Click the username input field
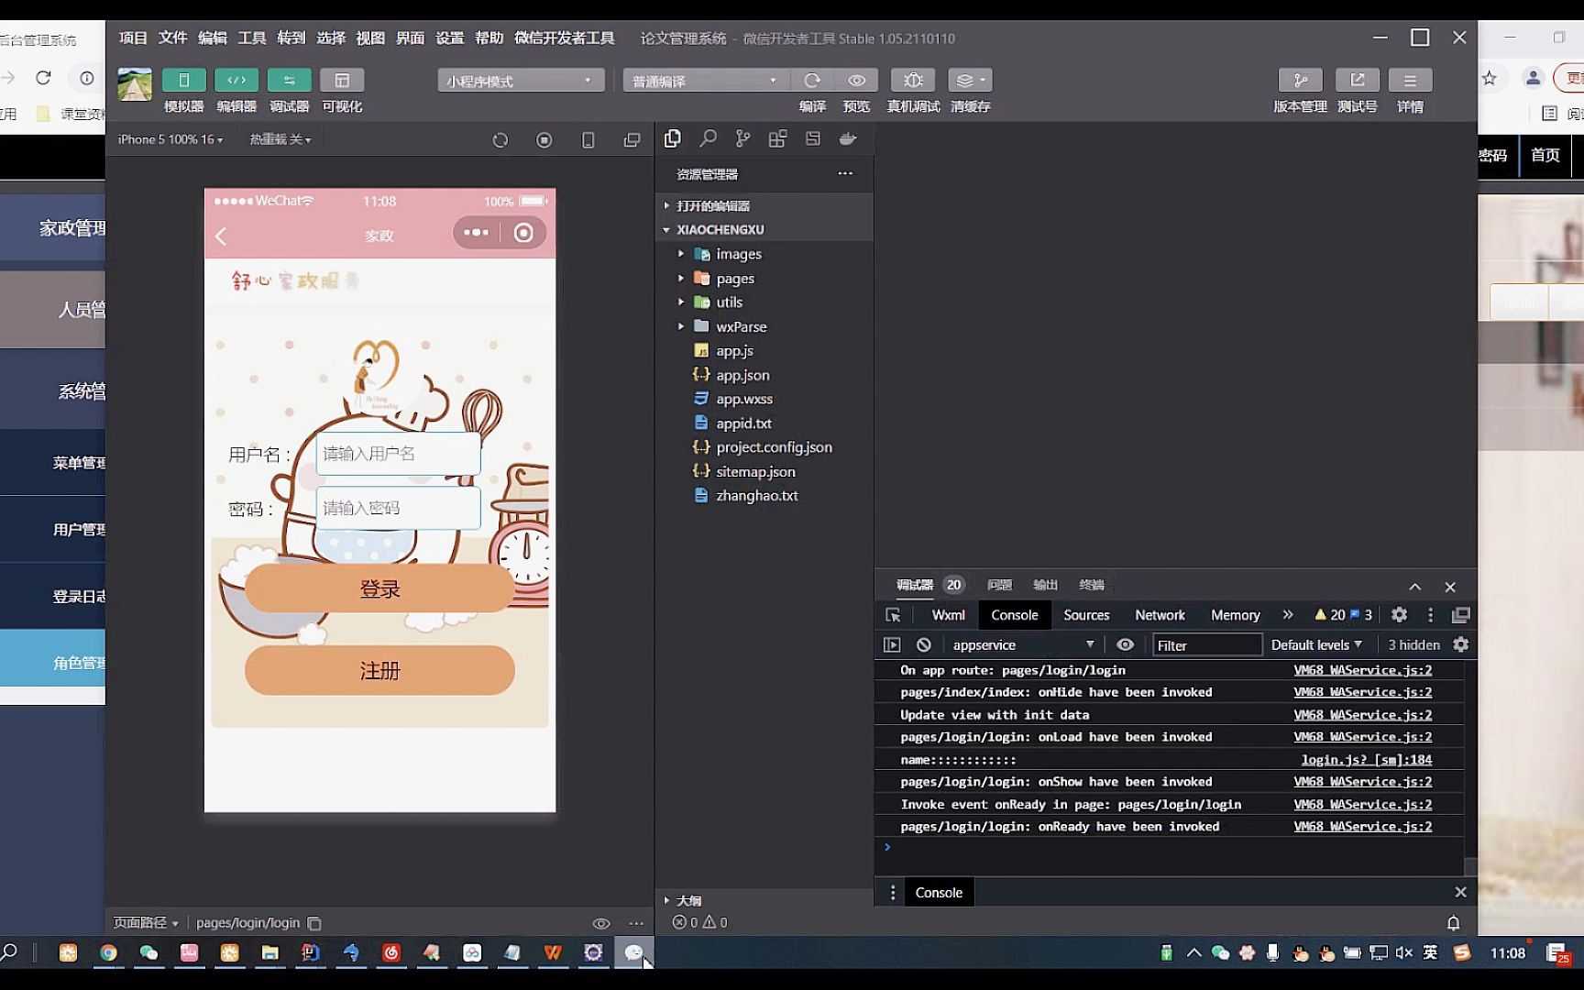Screen dimensions: 1584x990 coord(398,454)
